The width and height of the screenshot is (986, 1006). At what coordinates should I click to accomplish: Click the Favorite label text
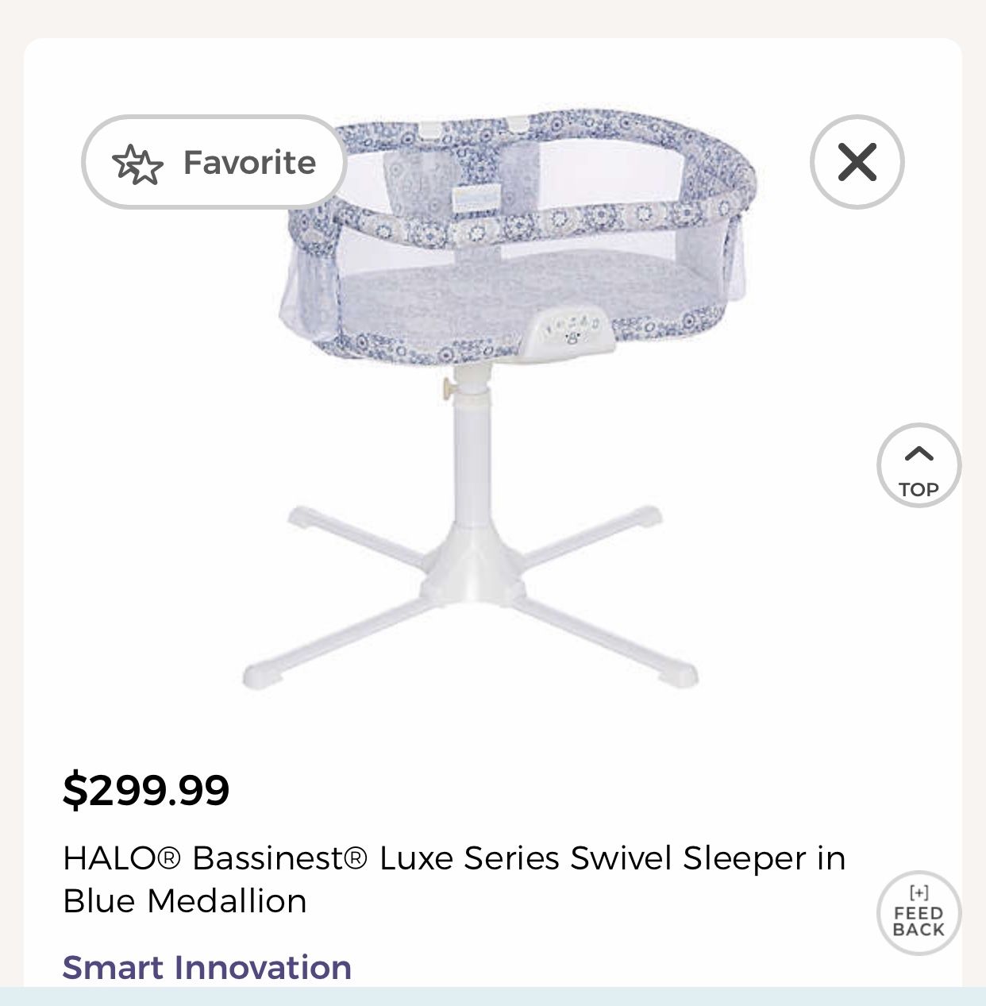(x=250, y=163)
